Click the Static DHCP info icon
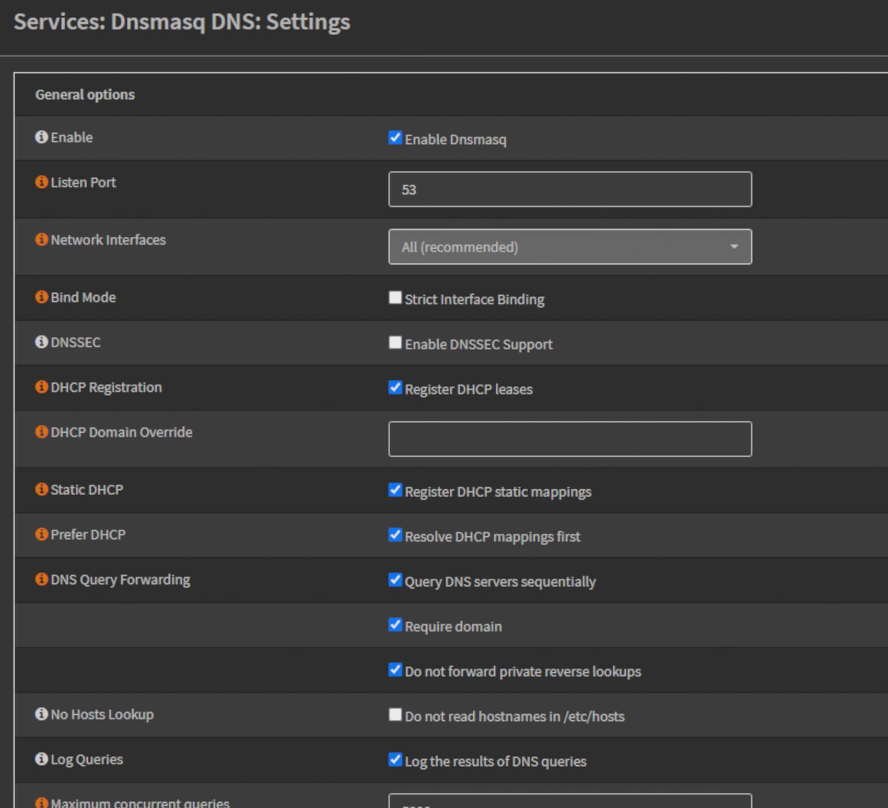The height and width of the screenshot is (808, 888). click(41, 489)
